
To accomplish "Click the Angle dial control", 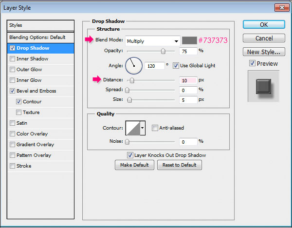I will tap(134, 66).
